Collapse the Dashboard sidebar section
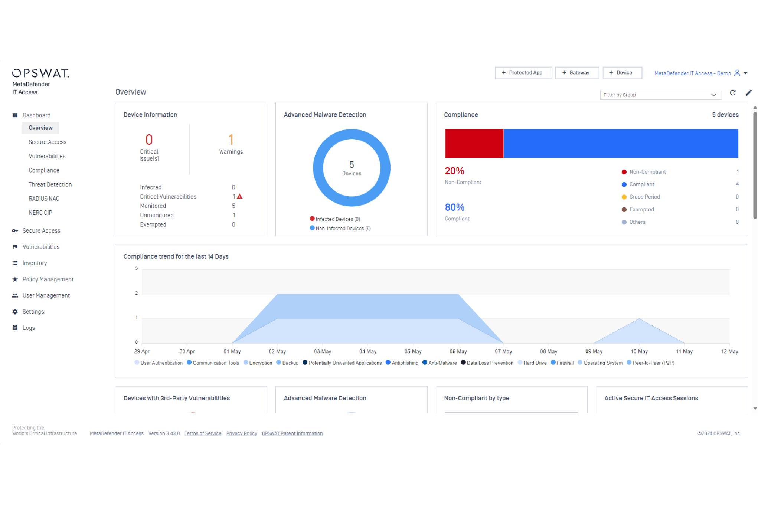Image resolution: width=758 pixels, height=505 pixels. [x=36, y=115]
